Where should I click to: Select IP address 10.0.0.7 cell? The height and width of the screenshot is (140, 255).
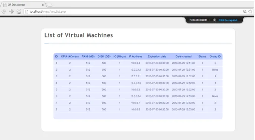[x=135, y=103]
